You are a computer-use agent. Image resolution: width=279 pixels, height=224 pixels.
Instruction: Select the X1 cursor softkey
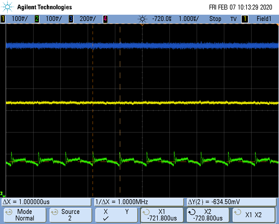coord(162,215)
